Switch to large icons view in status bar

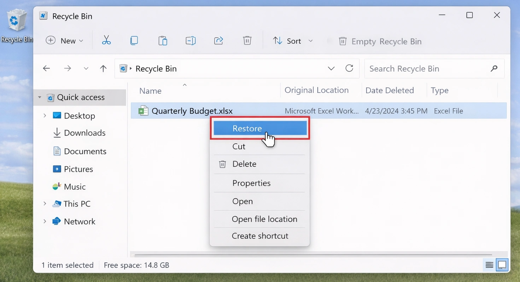coord(502,265)
